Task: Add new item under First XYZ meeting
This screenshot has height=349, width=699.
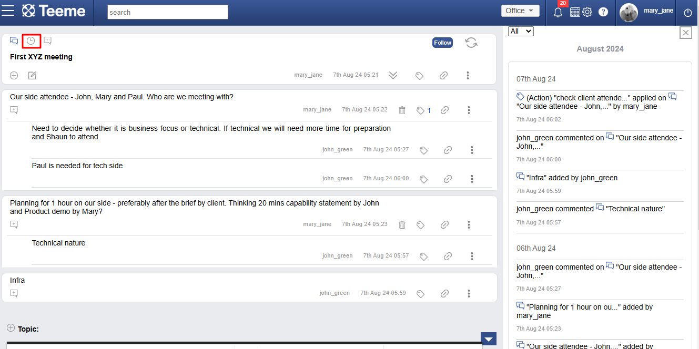Action: pos(14,75)
